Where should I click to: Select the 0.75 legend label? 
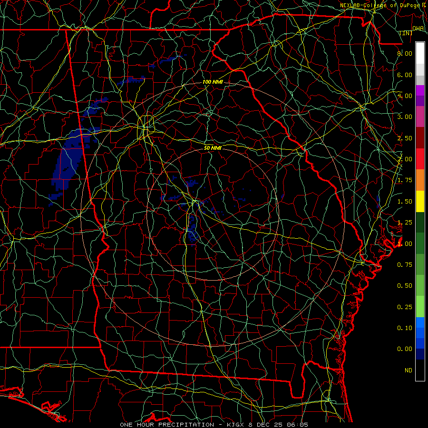(405, 265)
